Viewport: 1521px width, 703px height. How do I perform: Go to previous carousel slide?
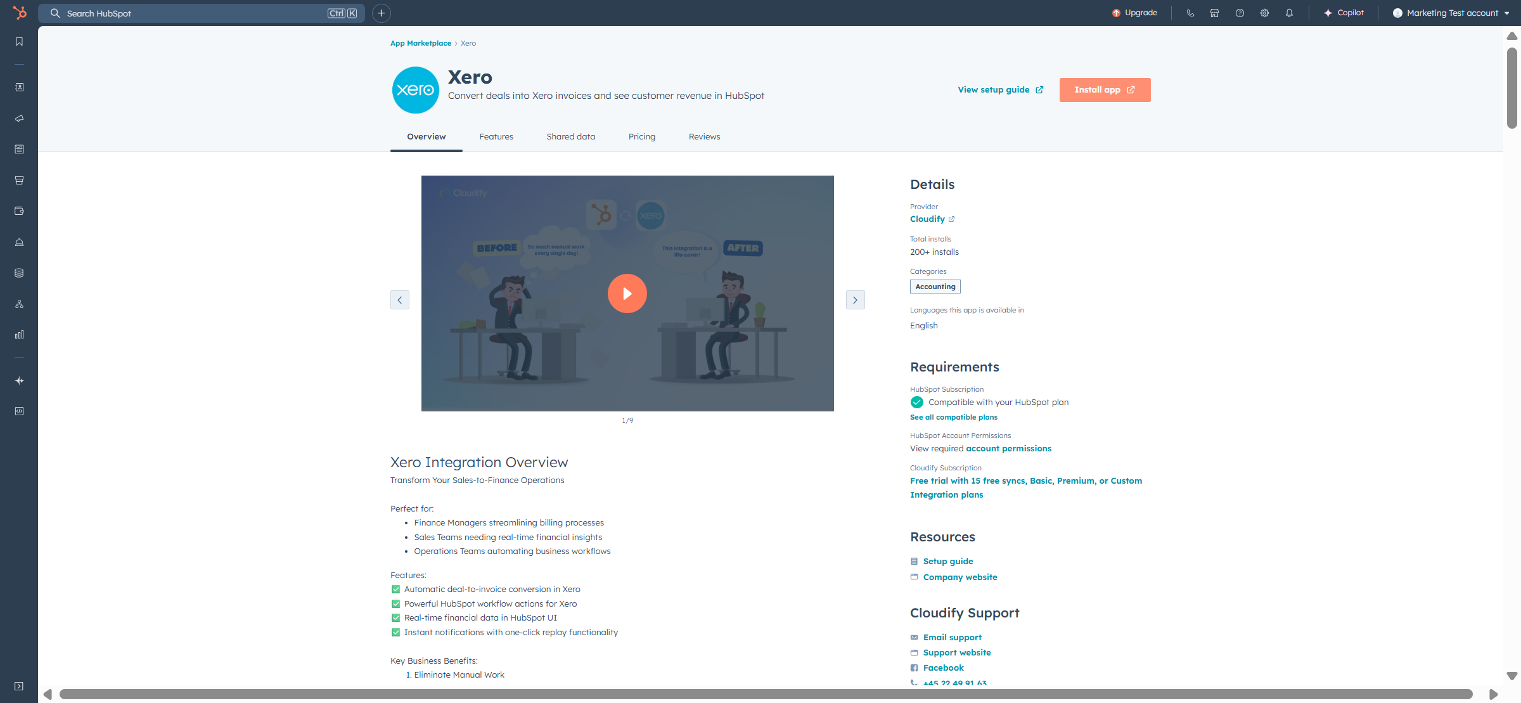pos(400,300)
